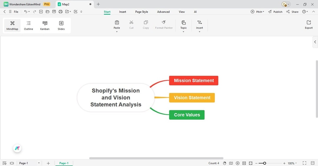Open dropdown arrow beside export quick icon

70,12
